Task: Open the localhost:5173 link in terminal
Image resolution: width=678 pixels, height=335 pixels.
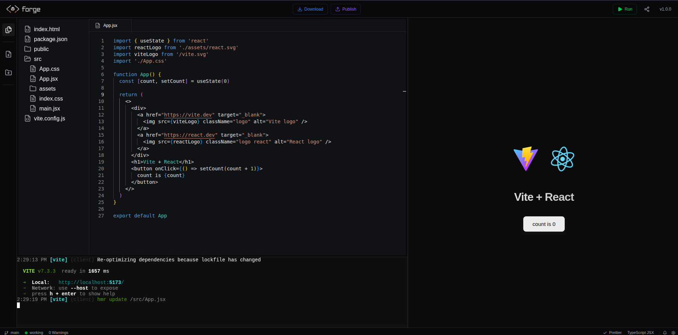Action: [x=91, y=282]
